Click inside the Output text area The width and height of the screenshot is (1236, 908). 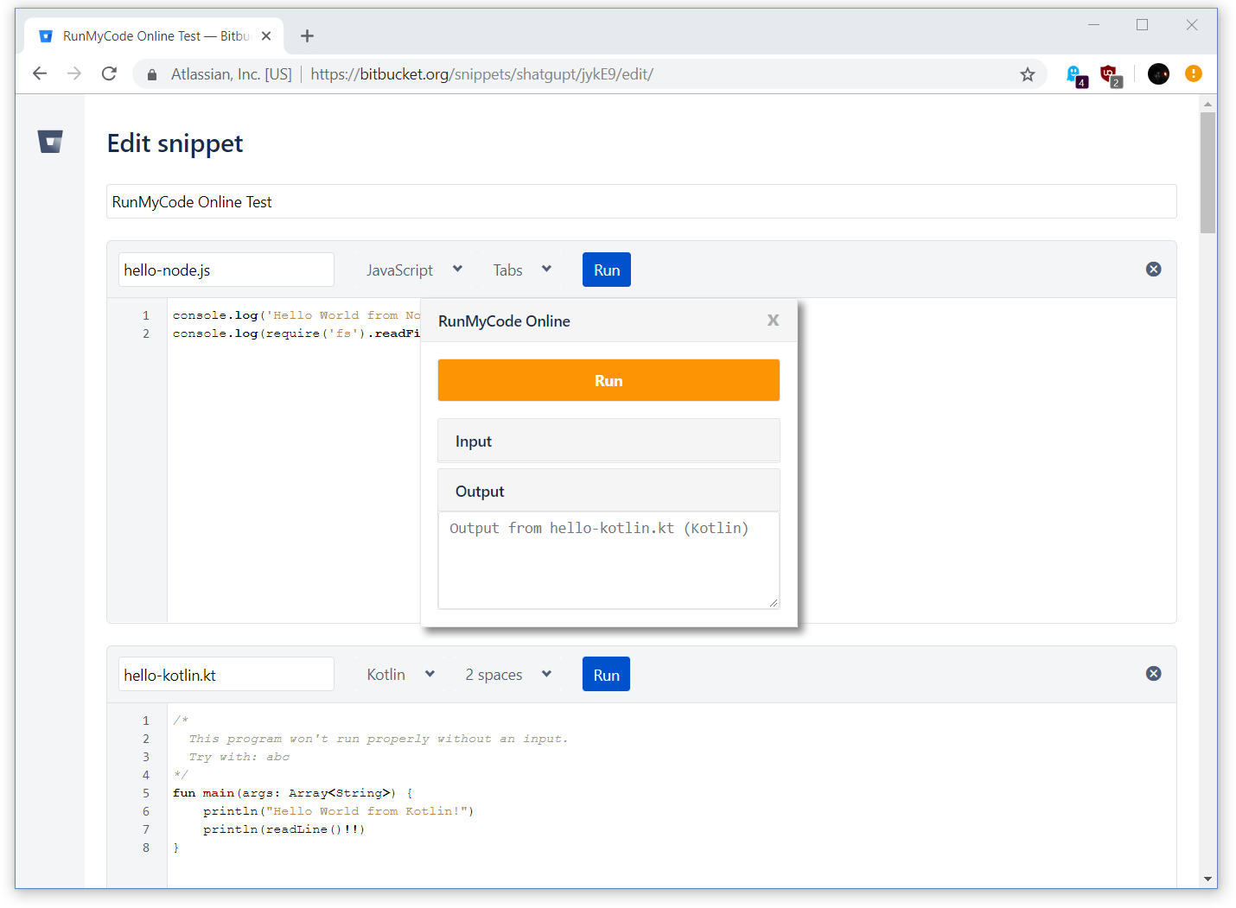[x=608, y=560]
